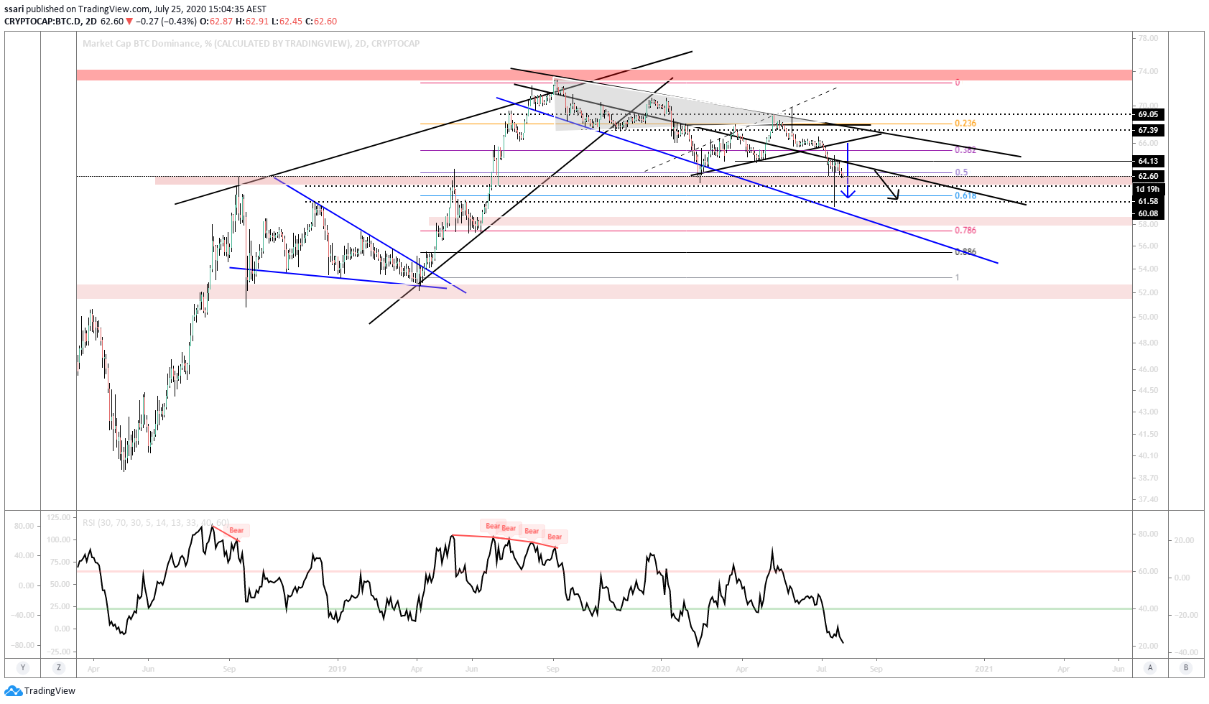
Task: Select the 69.05 price label
Action: [x=1148, y=114]
